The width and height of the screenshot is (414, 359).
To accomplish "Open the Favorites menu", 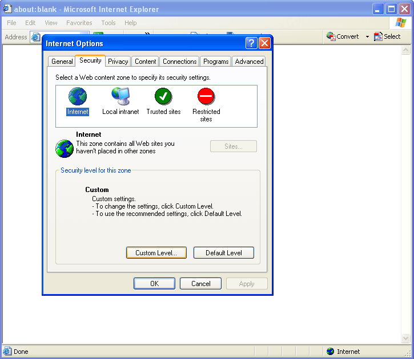I will (79, 23).
